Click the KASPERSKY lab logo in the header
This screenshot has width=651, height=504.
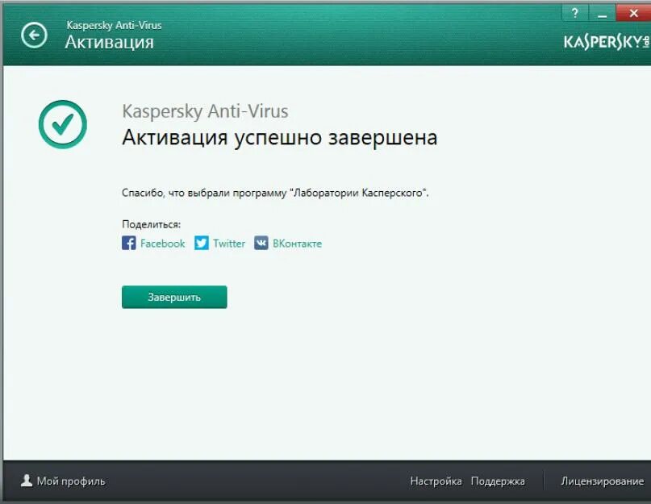point(606,42)
